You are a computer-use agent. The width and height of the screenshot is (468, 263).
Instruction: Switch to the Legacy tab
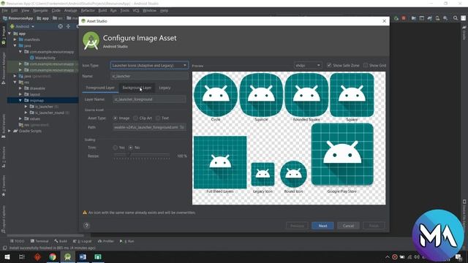pos(165,88)
